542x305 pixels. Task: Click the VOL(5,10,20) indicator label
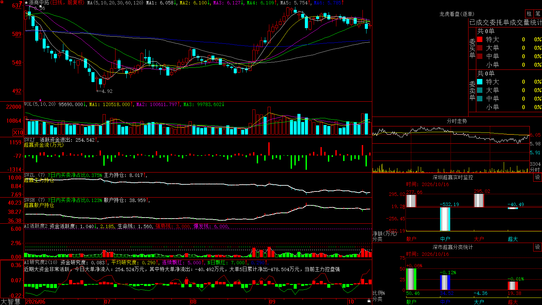pyautogui.click(x=40, y=104)
